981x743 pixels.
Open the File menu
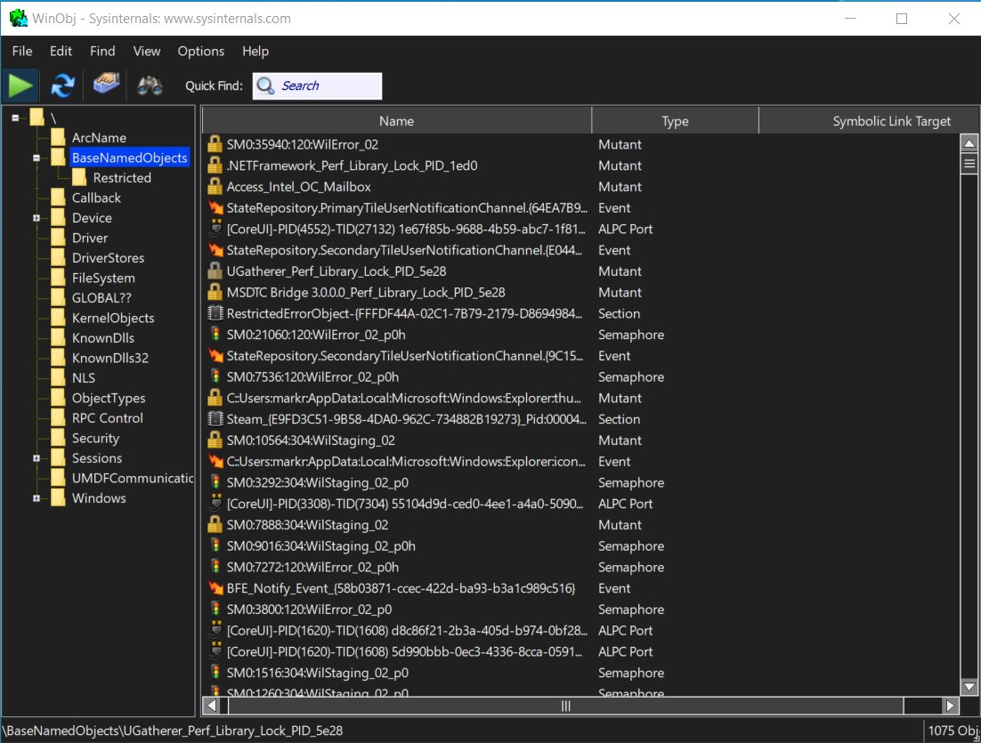22,52
